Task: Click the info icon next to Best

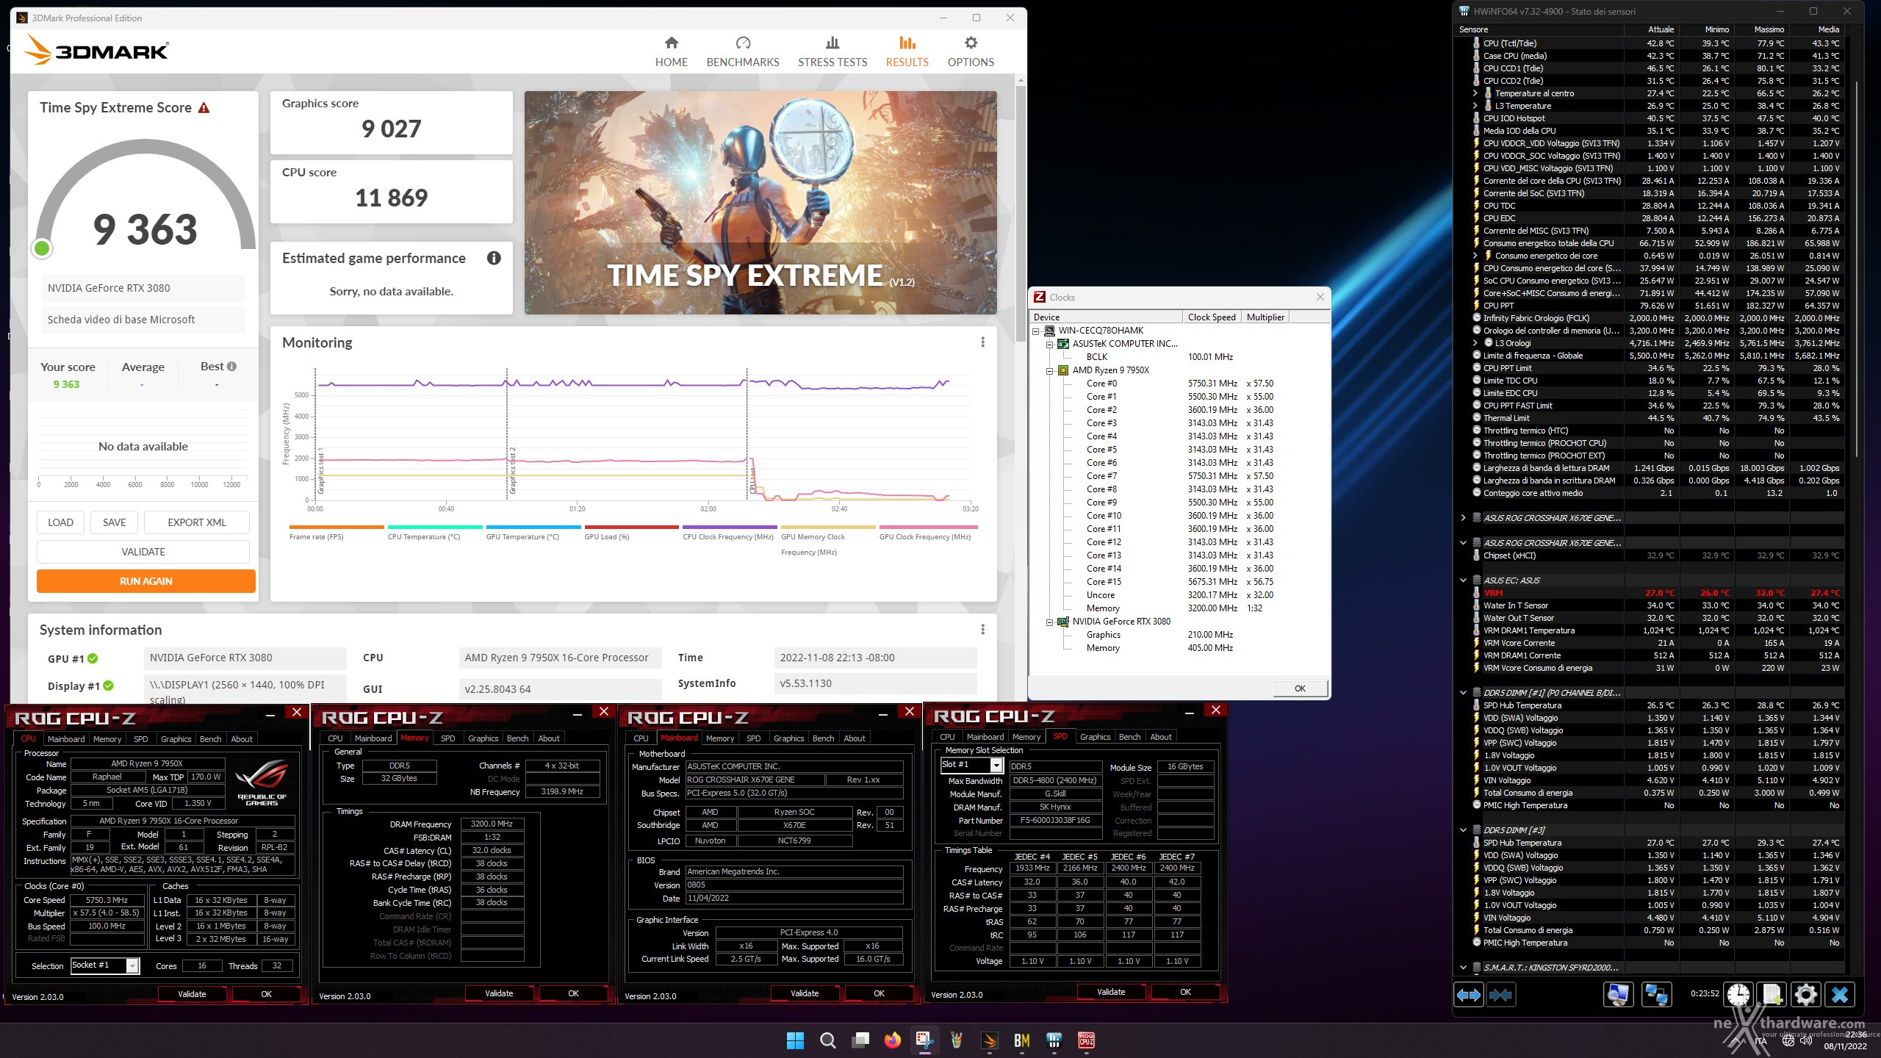Action: (x=232, y=367)
